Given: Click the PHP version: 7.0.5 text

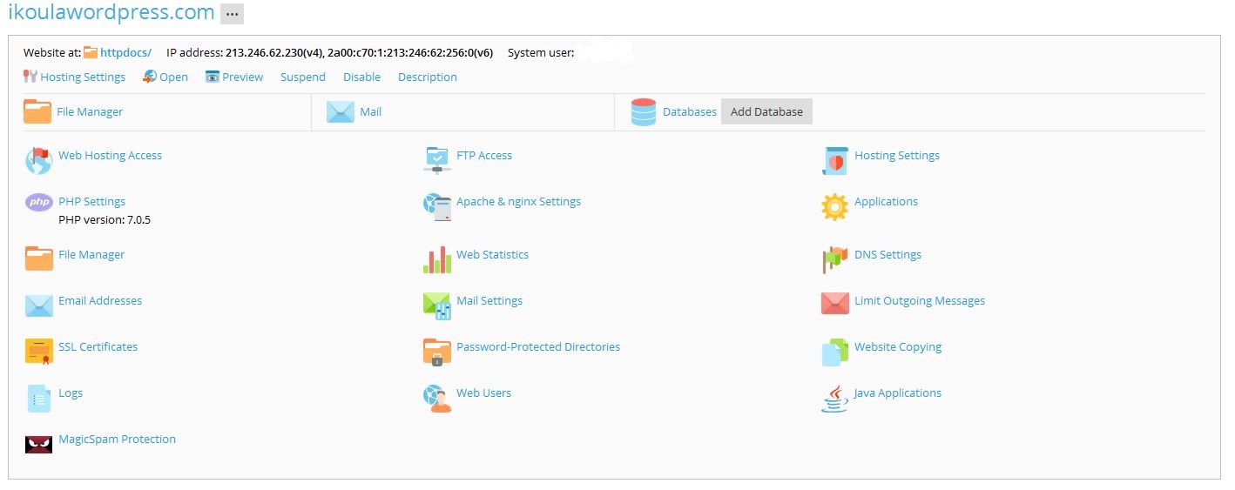Looking at the screenshot, I should pyautogui.click(x=105, y=219).
